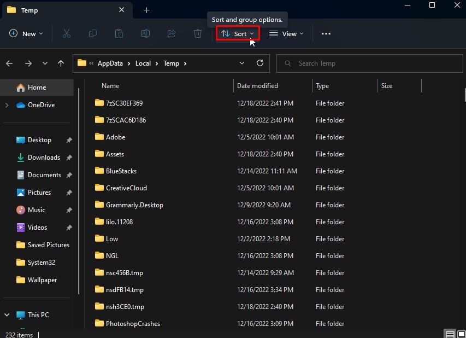Open the View dropdown
Screen dimensions: 466x338
[x=286, y=33]
